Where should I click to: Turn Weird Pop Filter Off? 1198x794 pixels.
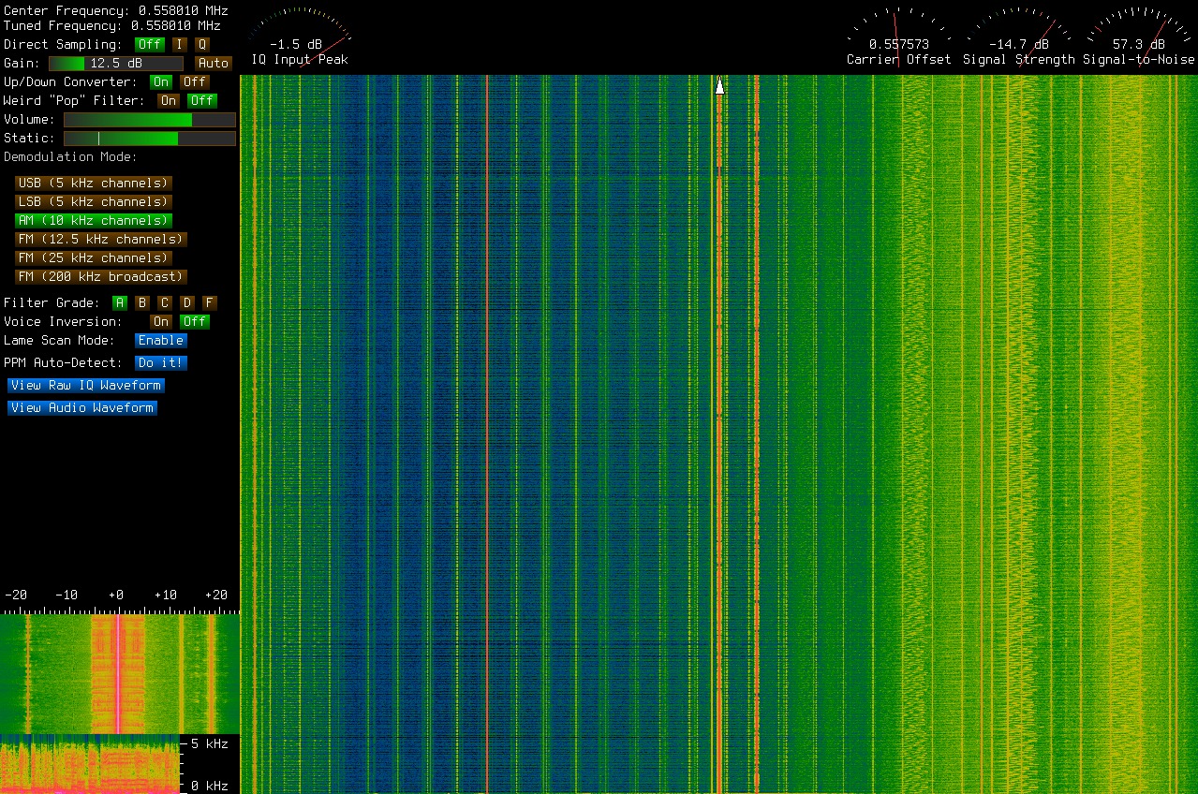coord(201,100)
